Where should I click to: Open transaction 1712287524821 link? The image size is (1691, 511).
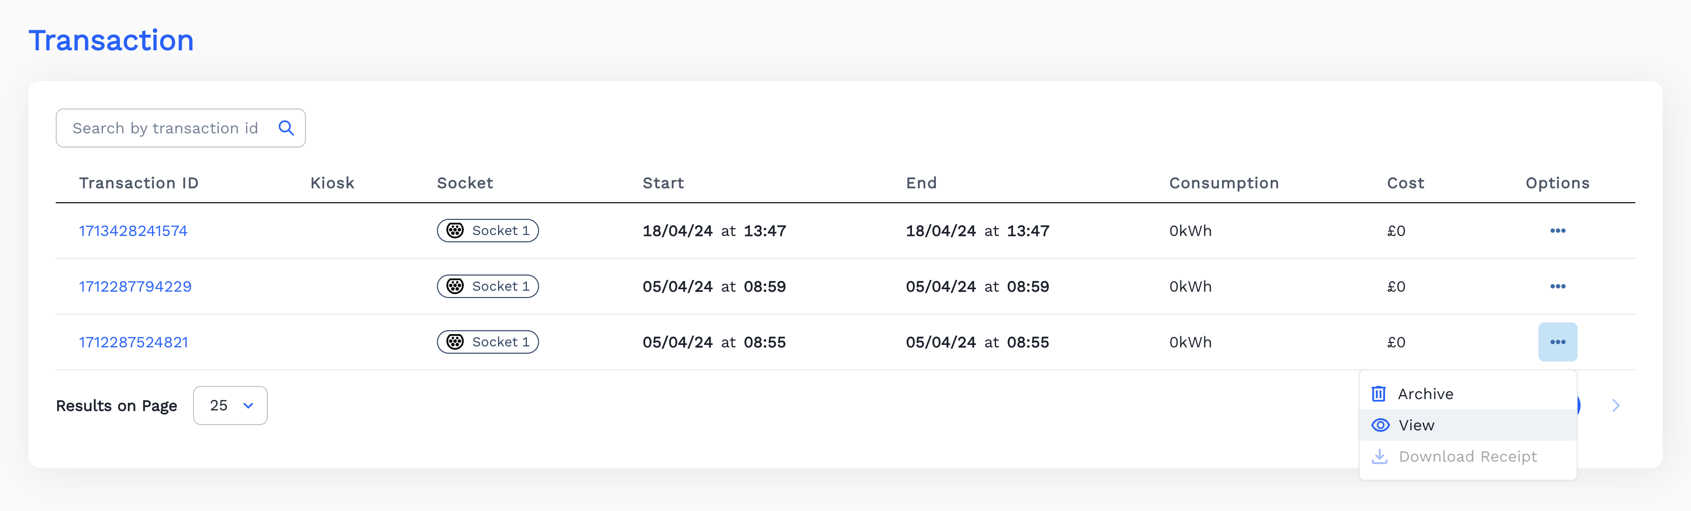point(133,342)
